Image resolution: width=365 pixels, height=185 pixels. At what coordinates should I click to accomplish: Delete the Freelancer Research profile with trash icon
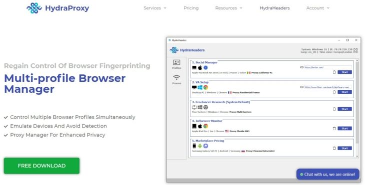[334, 109]
